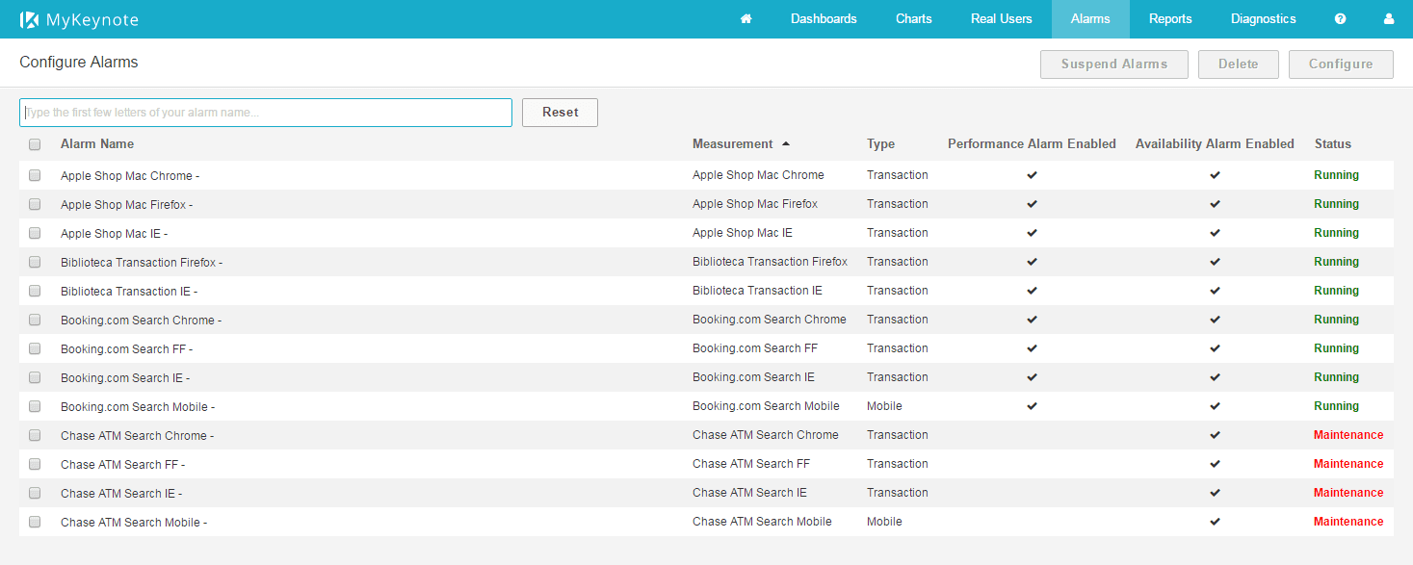Focus the alarm name search field

266,113
